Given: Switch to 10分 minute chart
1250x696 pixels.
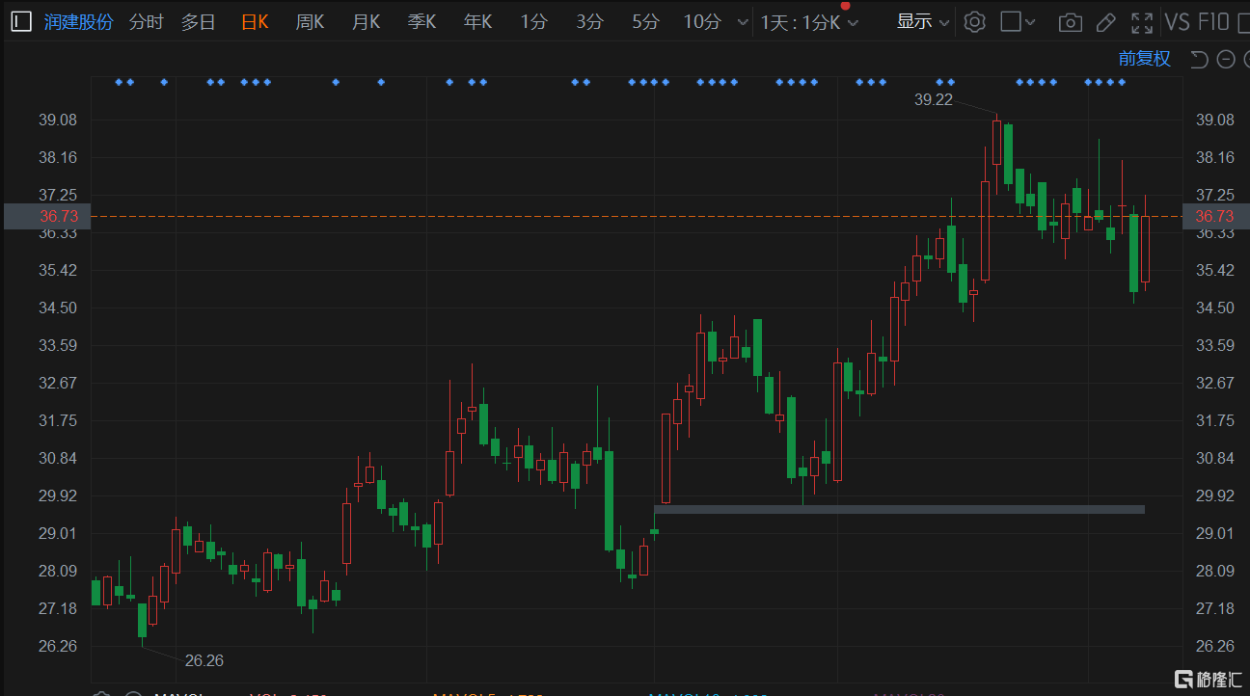Looking at the screenshot, I should (702, 22).
